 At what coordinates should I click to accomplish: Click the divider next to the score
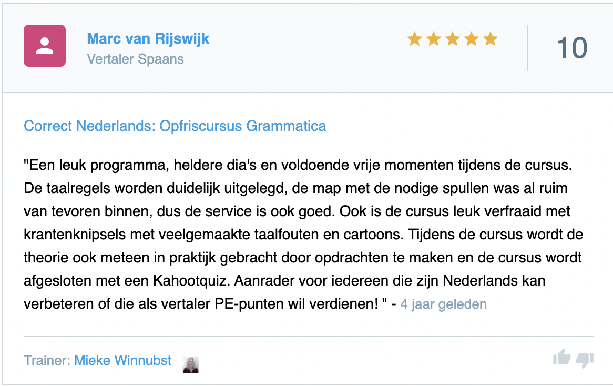[527, 46]
